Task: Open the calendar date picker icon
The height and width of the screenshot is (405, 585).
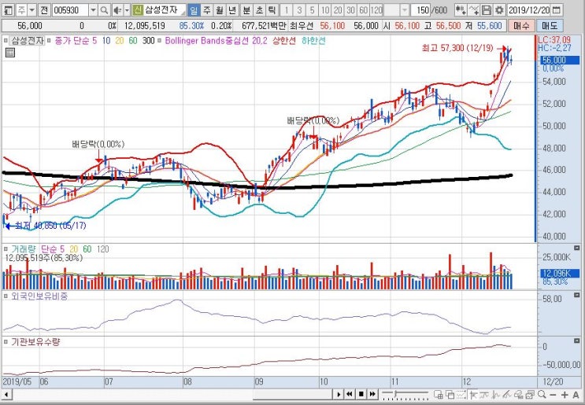Action: tap(557, 10)
